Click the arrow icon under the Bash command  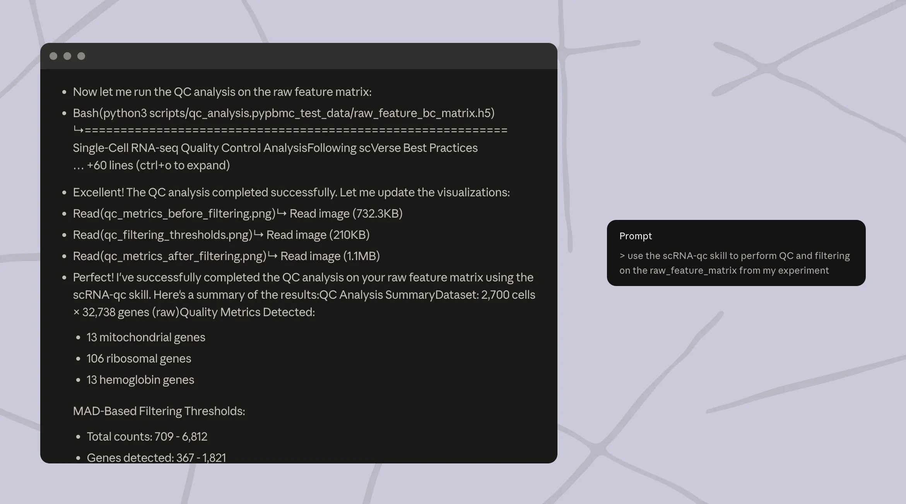point(78,130)
